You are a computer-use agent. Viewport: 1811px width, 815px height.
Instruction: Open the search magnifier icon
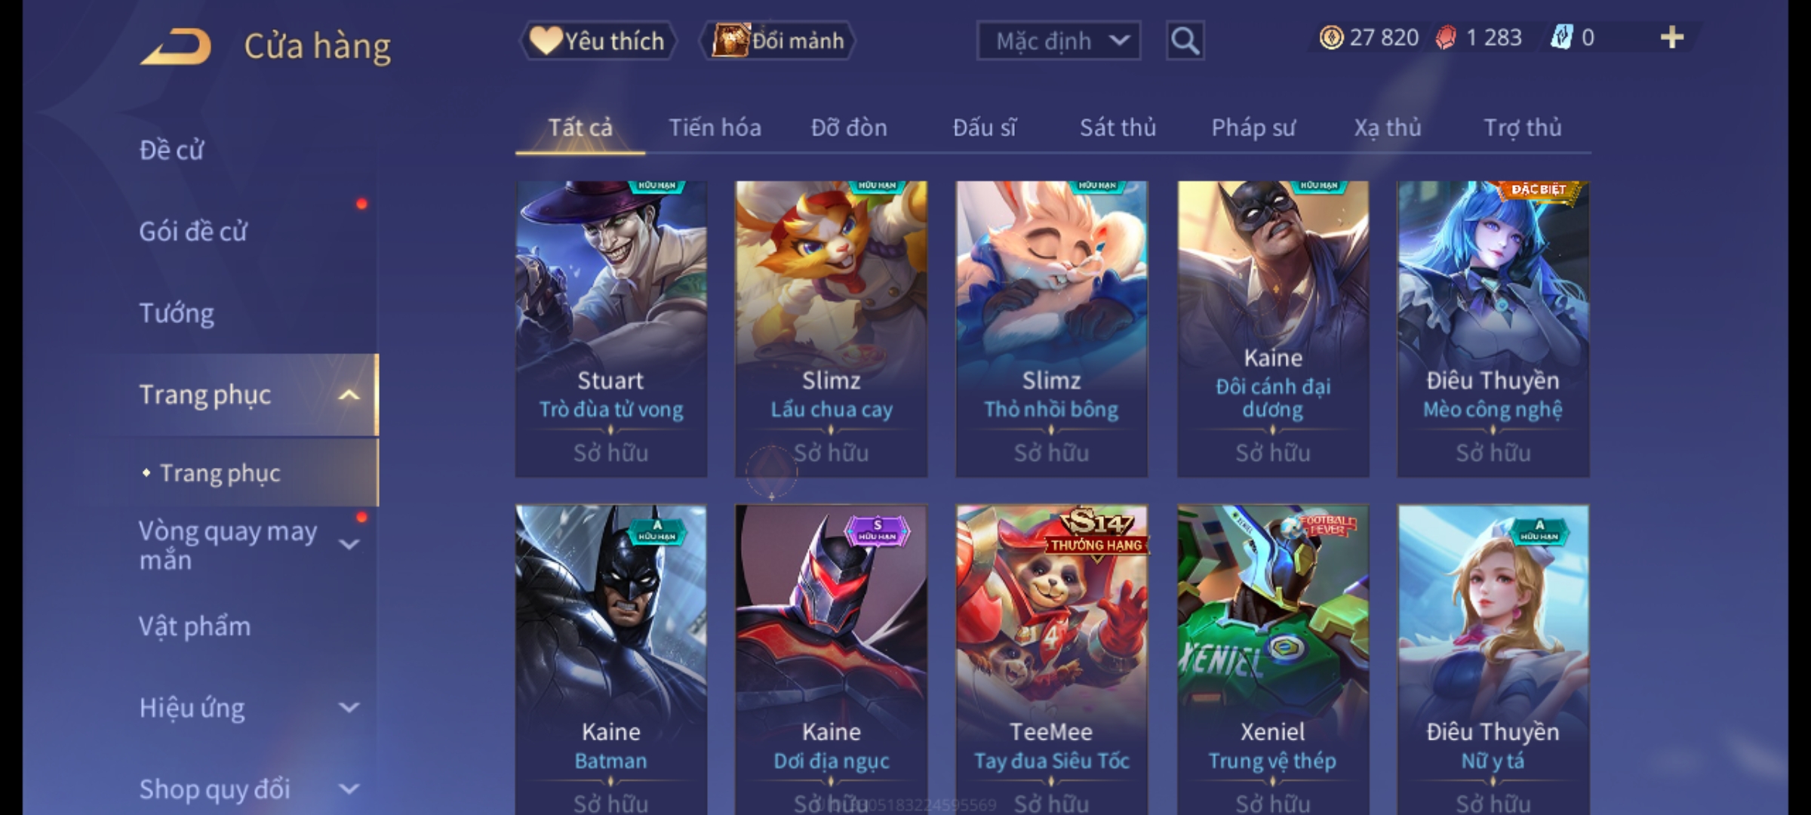[x=1185, y=41]
